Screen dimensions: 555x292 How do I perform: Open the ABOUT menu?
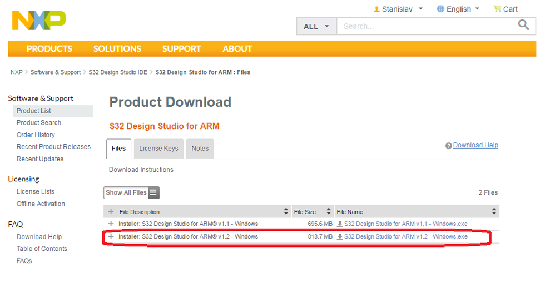click(237, 48)
